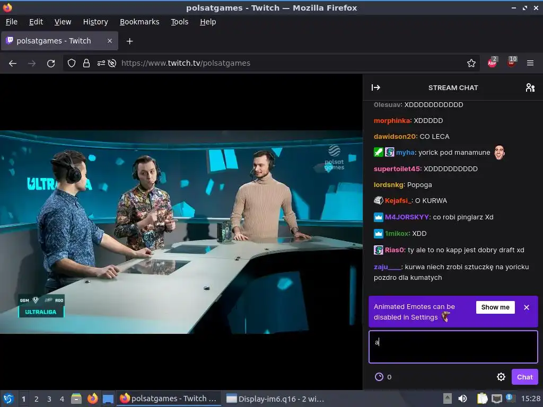Go back to previous page
Viewport: 543px width, 407px height.
[13, 64]
